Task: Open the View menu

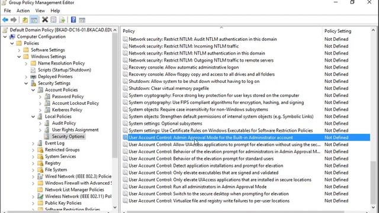Action: [x=40, y=11]
